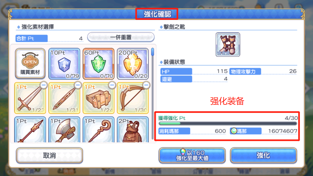The width and height of the screenshot is (313, 176).
Task: Click the 取消 cancel button
Action: click(49, 156)
